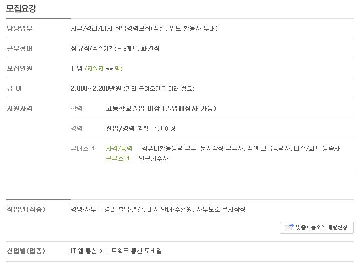Image resolution: width=362 pixels, height=271 pixels.
Task: Open the 네트워크·통신·모바일 industry link
Action: (x=133, y=251)
